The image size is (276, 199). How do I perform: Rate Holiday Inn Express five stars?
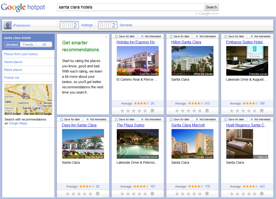(x=145, y=111)
